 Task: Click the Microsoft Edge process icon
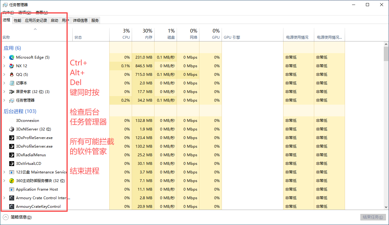(x=12, y=57)
